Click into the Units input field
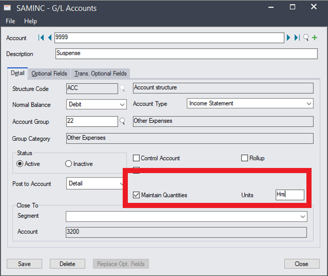 pyautogui.click(x=290, y=195)
